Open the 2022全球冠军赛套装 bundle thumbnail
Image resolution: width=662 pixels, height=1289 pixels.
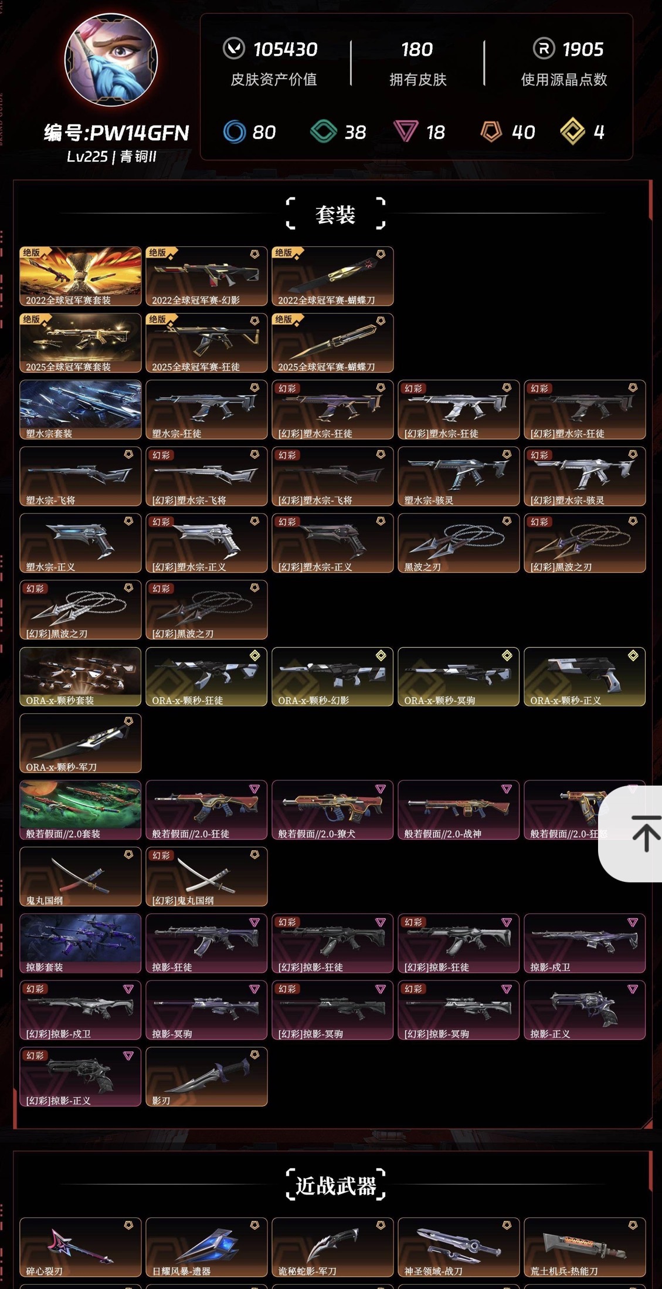pos(80,276)
